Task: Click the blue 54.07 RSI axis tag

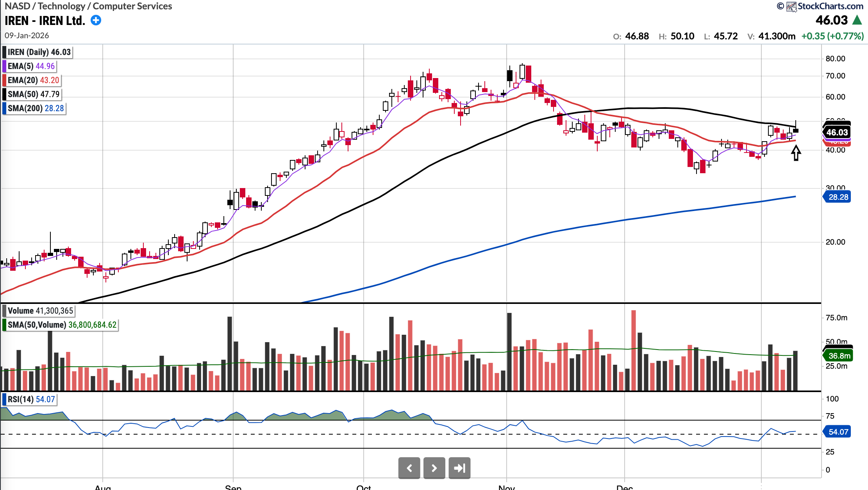Action: pos(838,432)
